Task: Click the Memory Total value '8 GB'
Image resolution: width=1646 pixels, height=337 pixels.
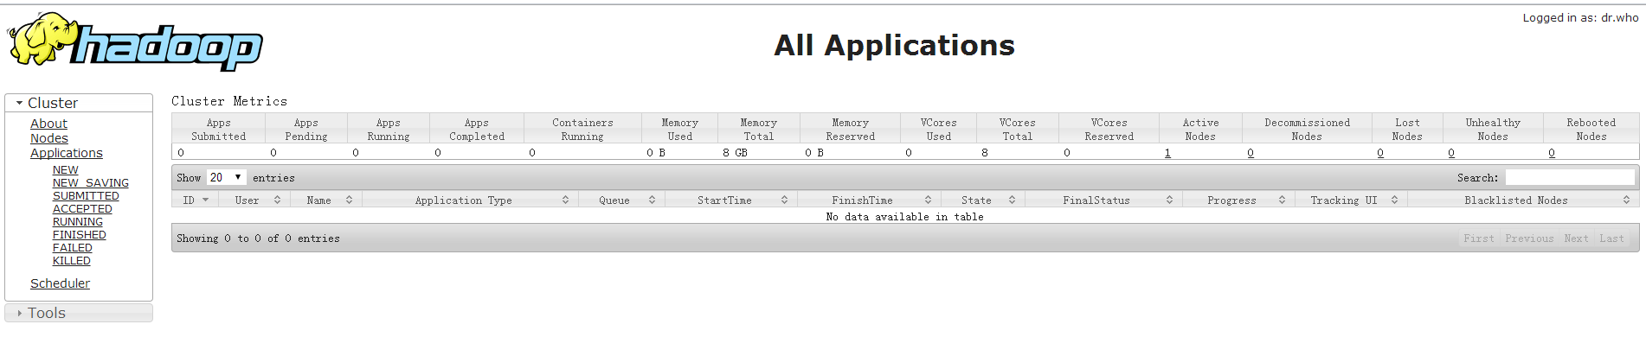Action: [735, 153]
